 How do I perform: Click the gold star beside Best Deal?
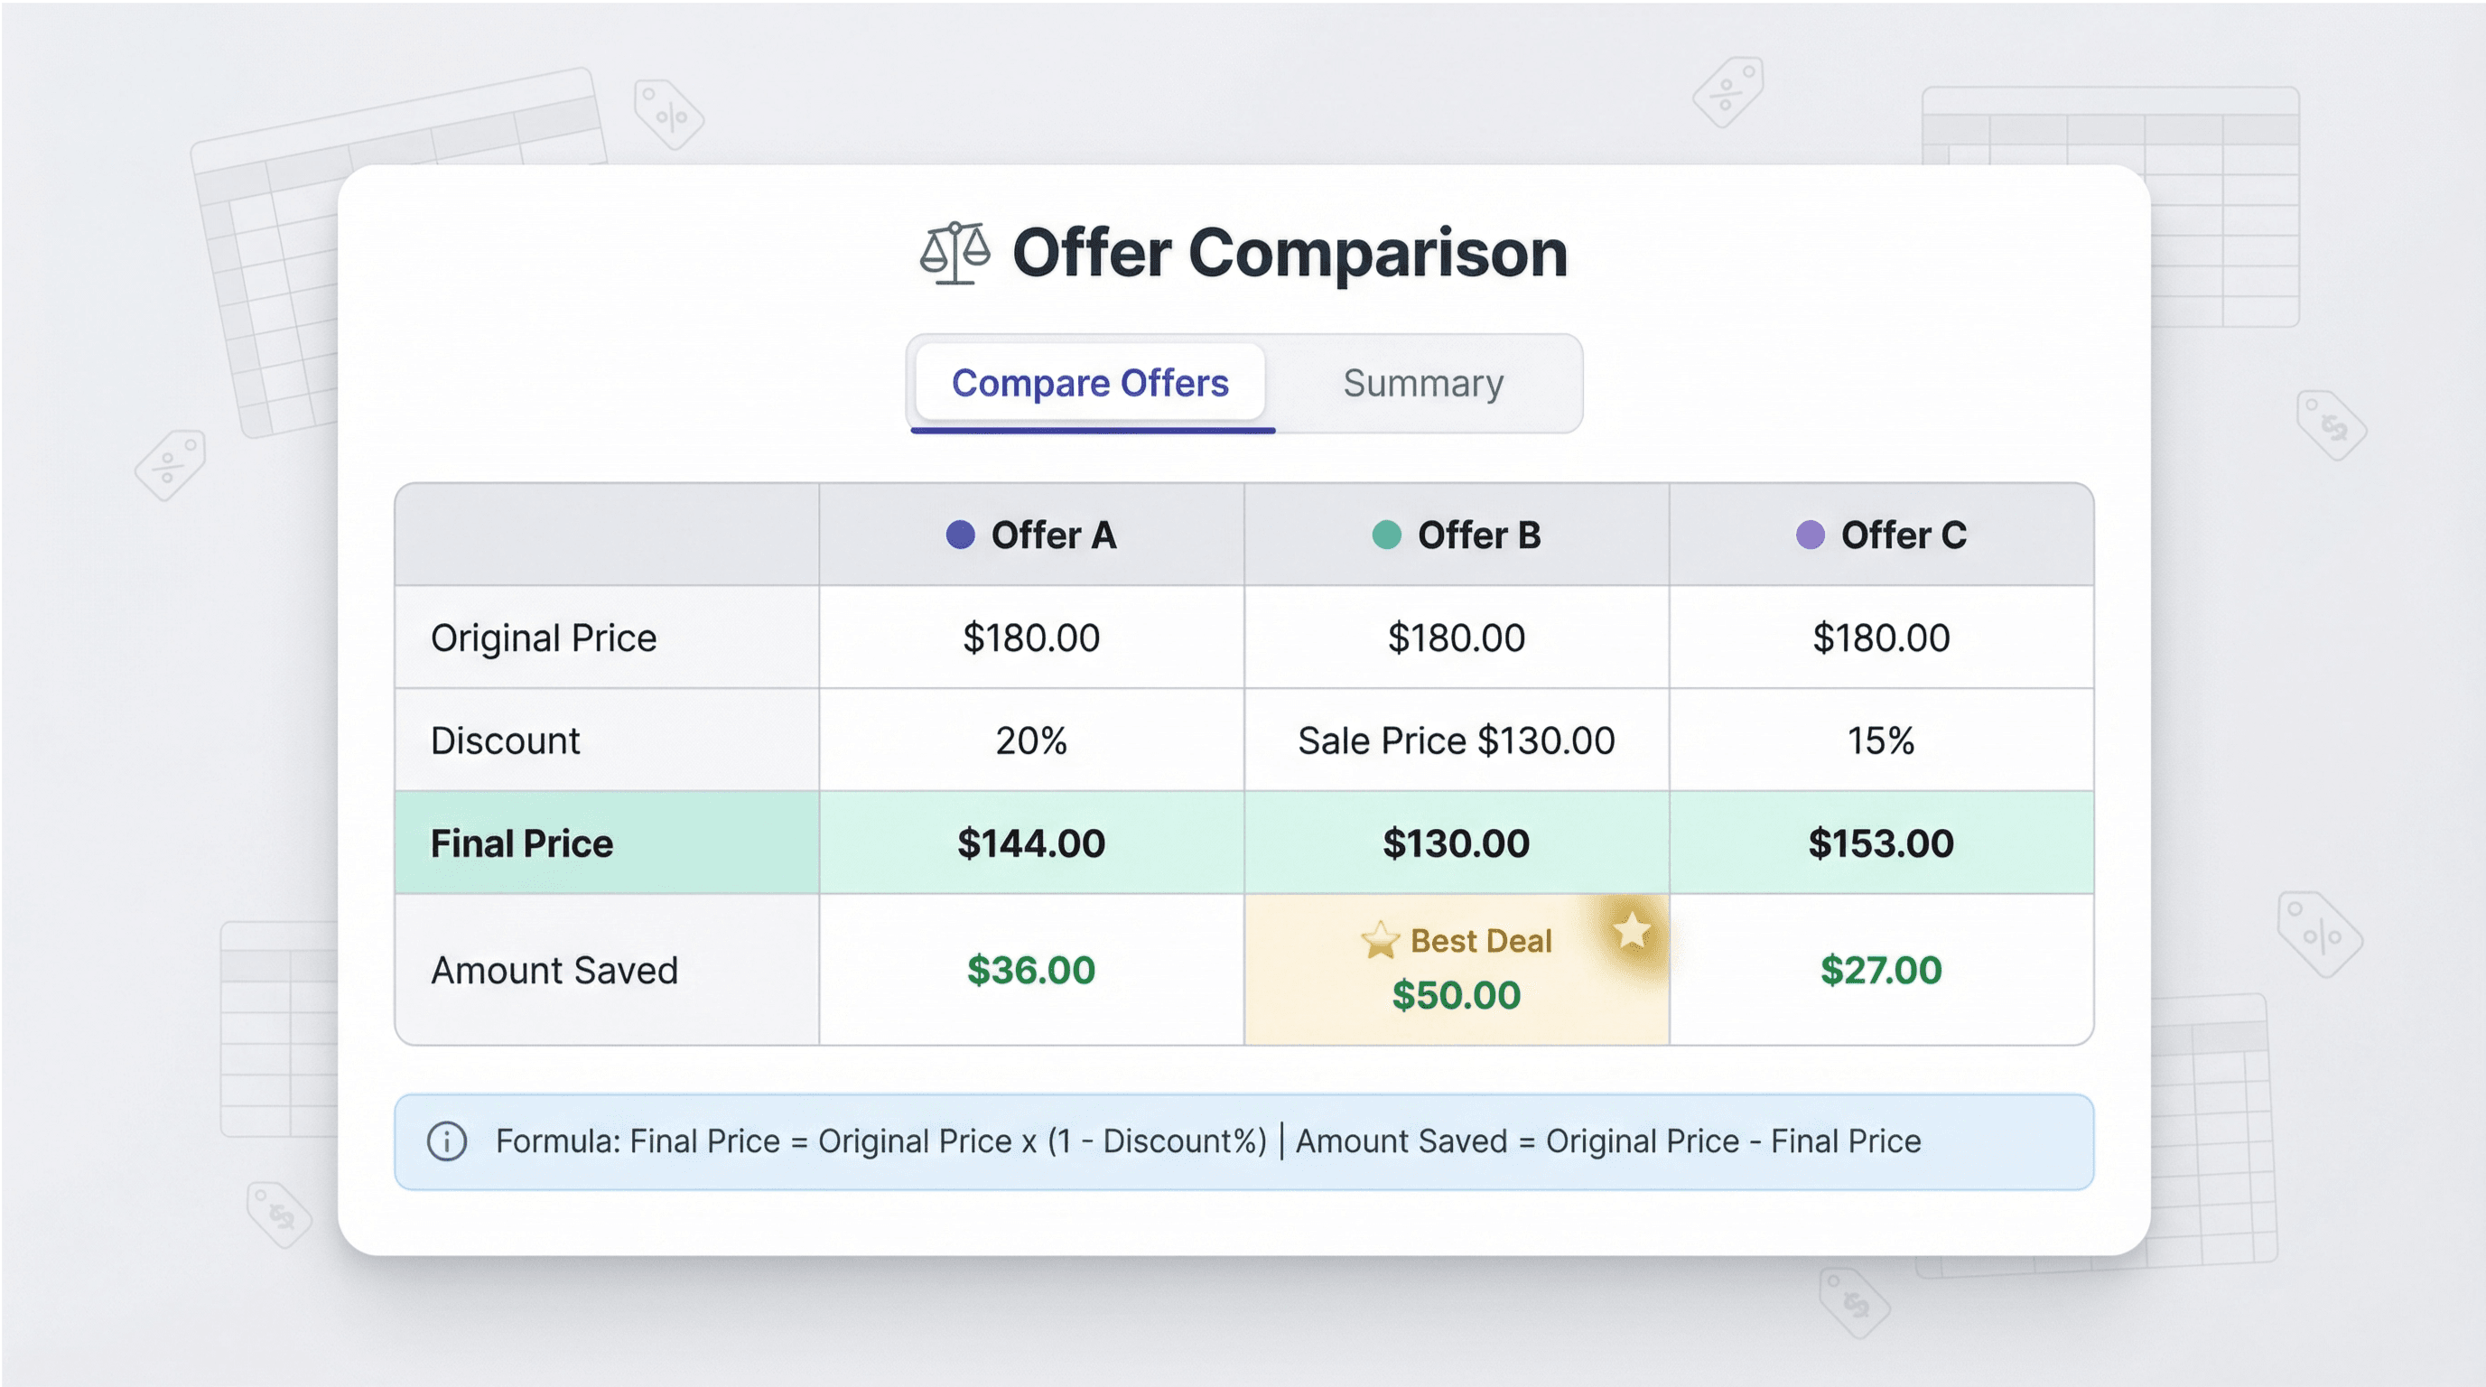pyautogui.click(x=1380, y=939)
